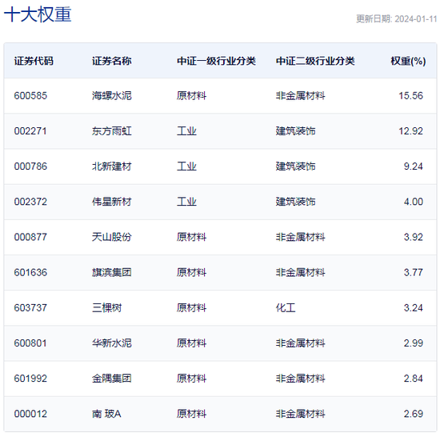Select the 海螺水泥 name cell
The width and height of the screenshot is (440, 437).
coord(112,96)
